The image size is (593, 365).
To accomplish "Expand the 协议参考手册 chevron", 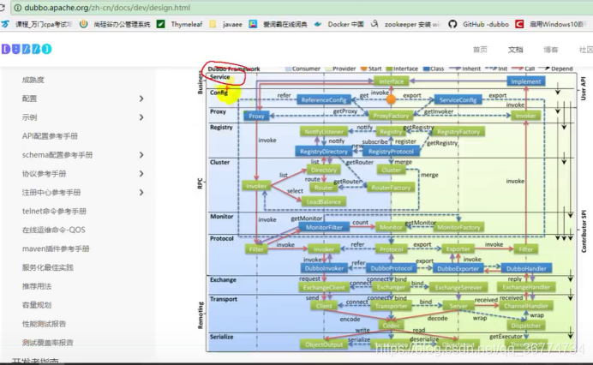I will click(141, 174).
